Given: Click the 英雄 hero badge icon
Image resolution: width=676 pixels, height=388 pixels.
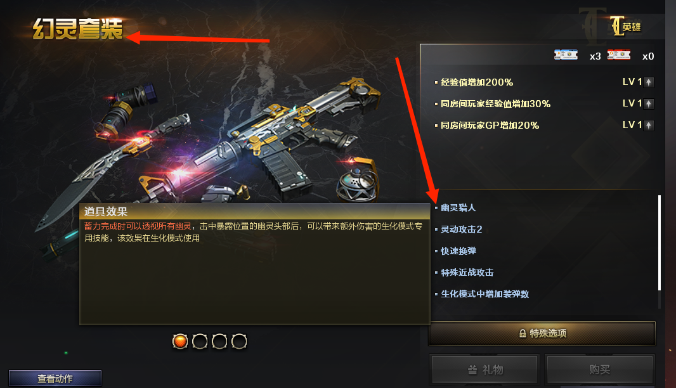Looking at the screenshot, I should coord(625,26).
